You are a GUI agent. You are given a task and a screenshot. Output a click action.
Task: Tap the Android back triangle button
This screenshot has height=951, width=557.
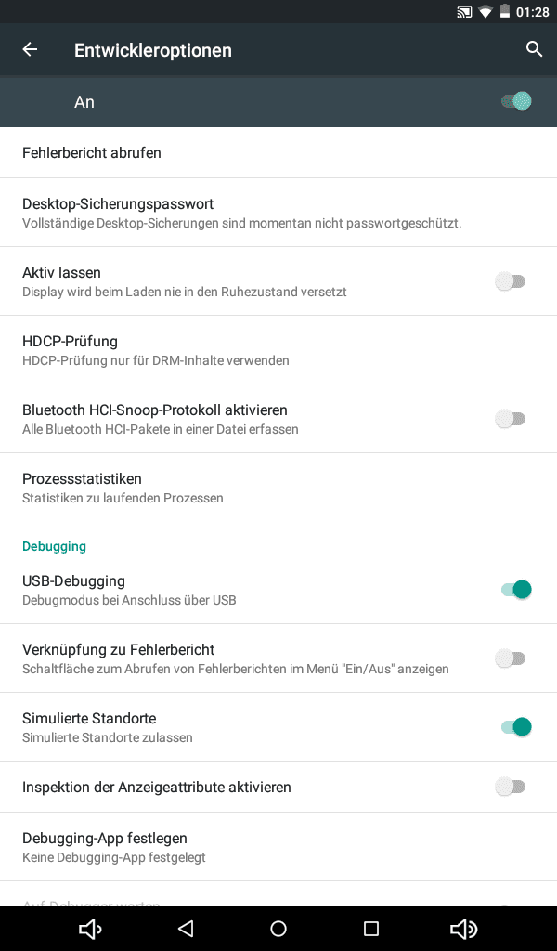(186, 929)
